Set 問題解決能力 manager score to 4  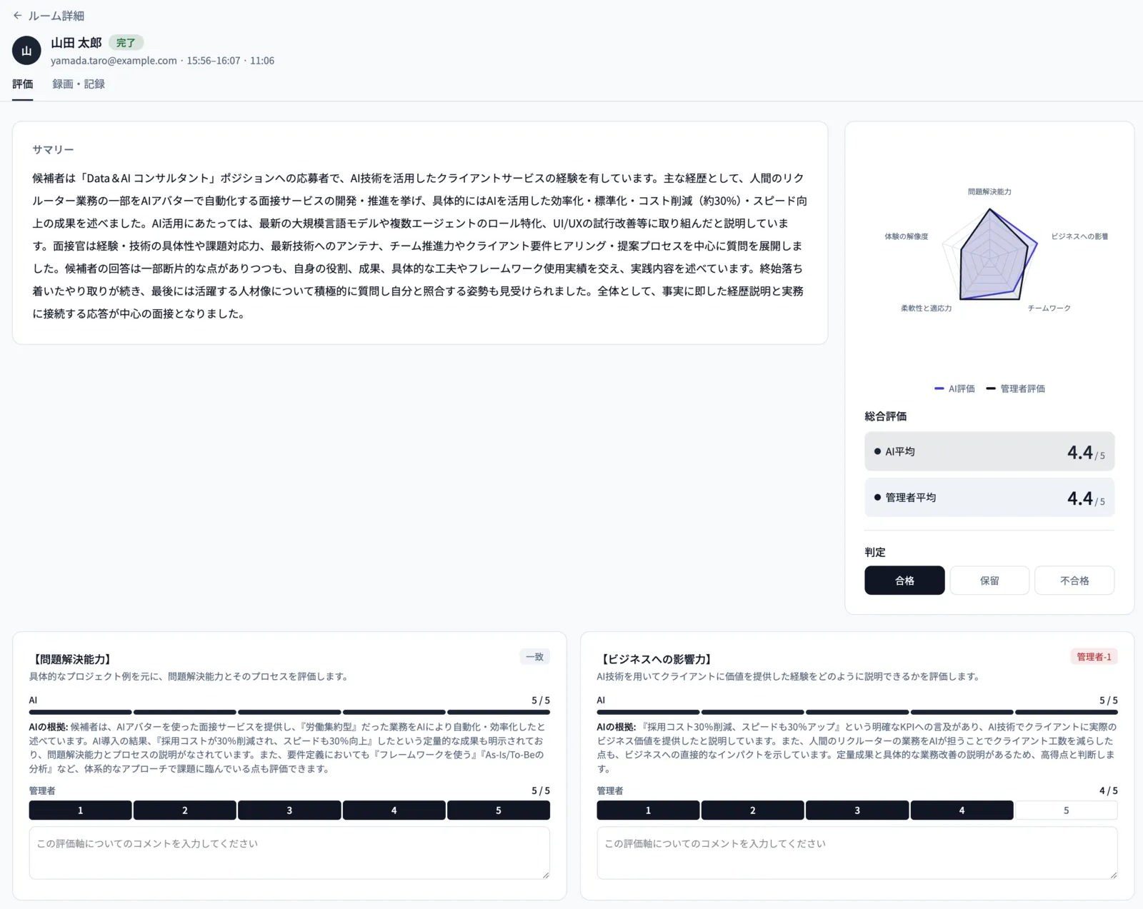click(394, 810)
